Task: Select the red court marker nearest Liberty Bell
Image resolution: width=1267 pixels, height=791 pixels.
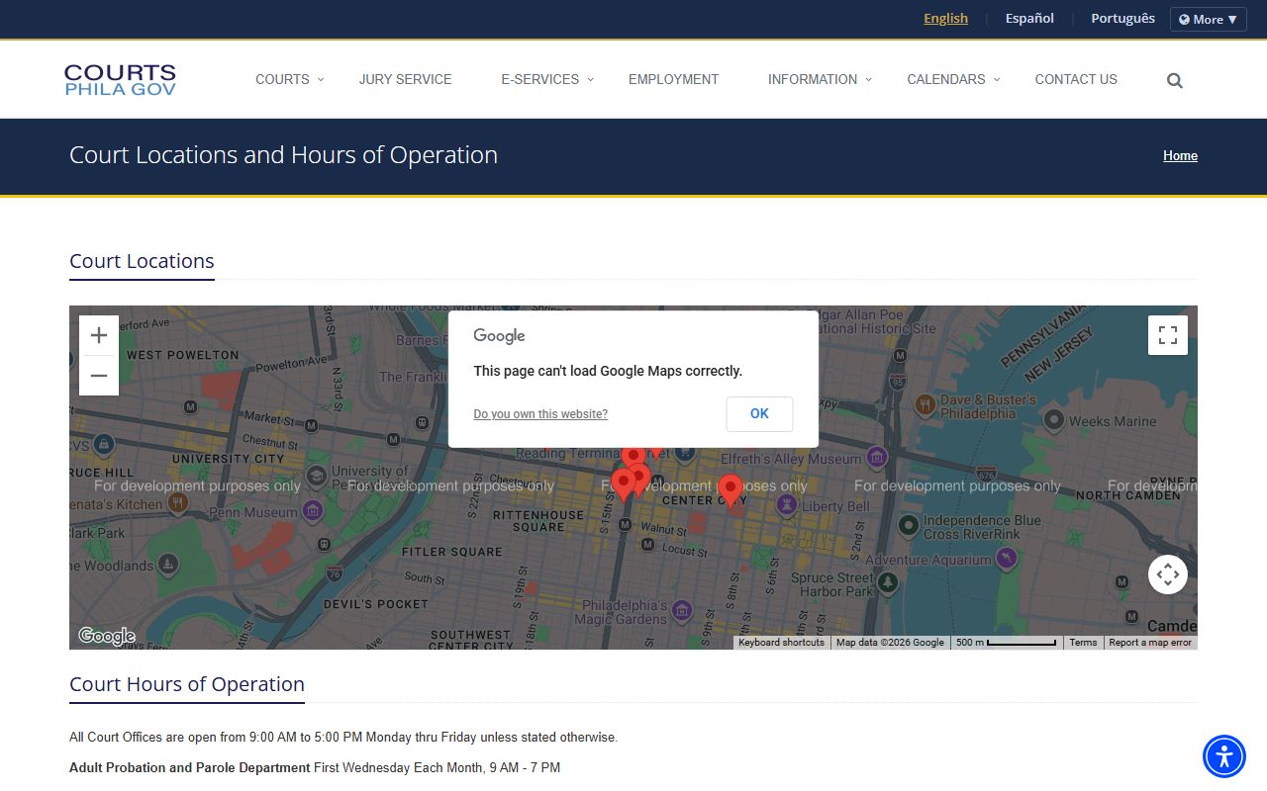Action: pyautogui.click(x=731, y=490)
